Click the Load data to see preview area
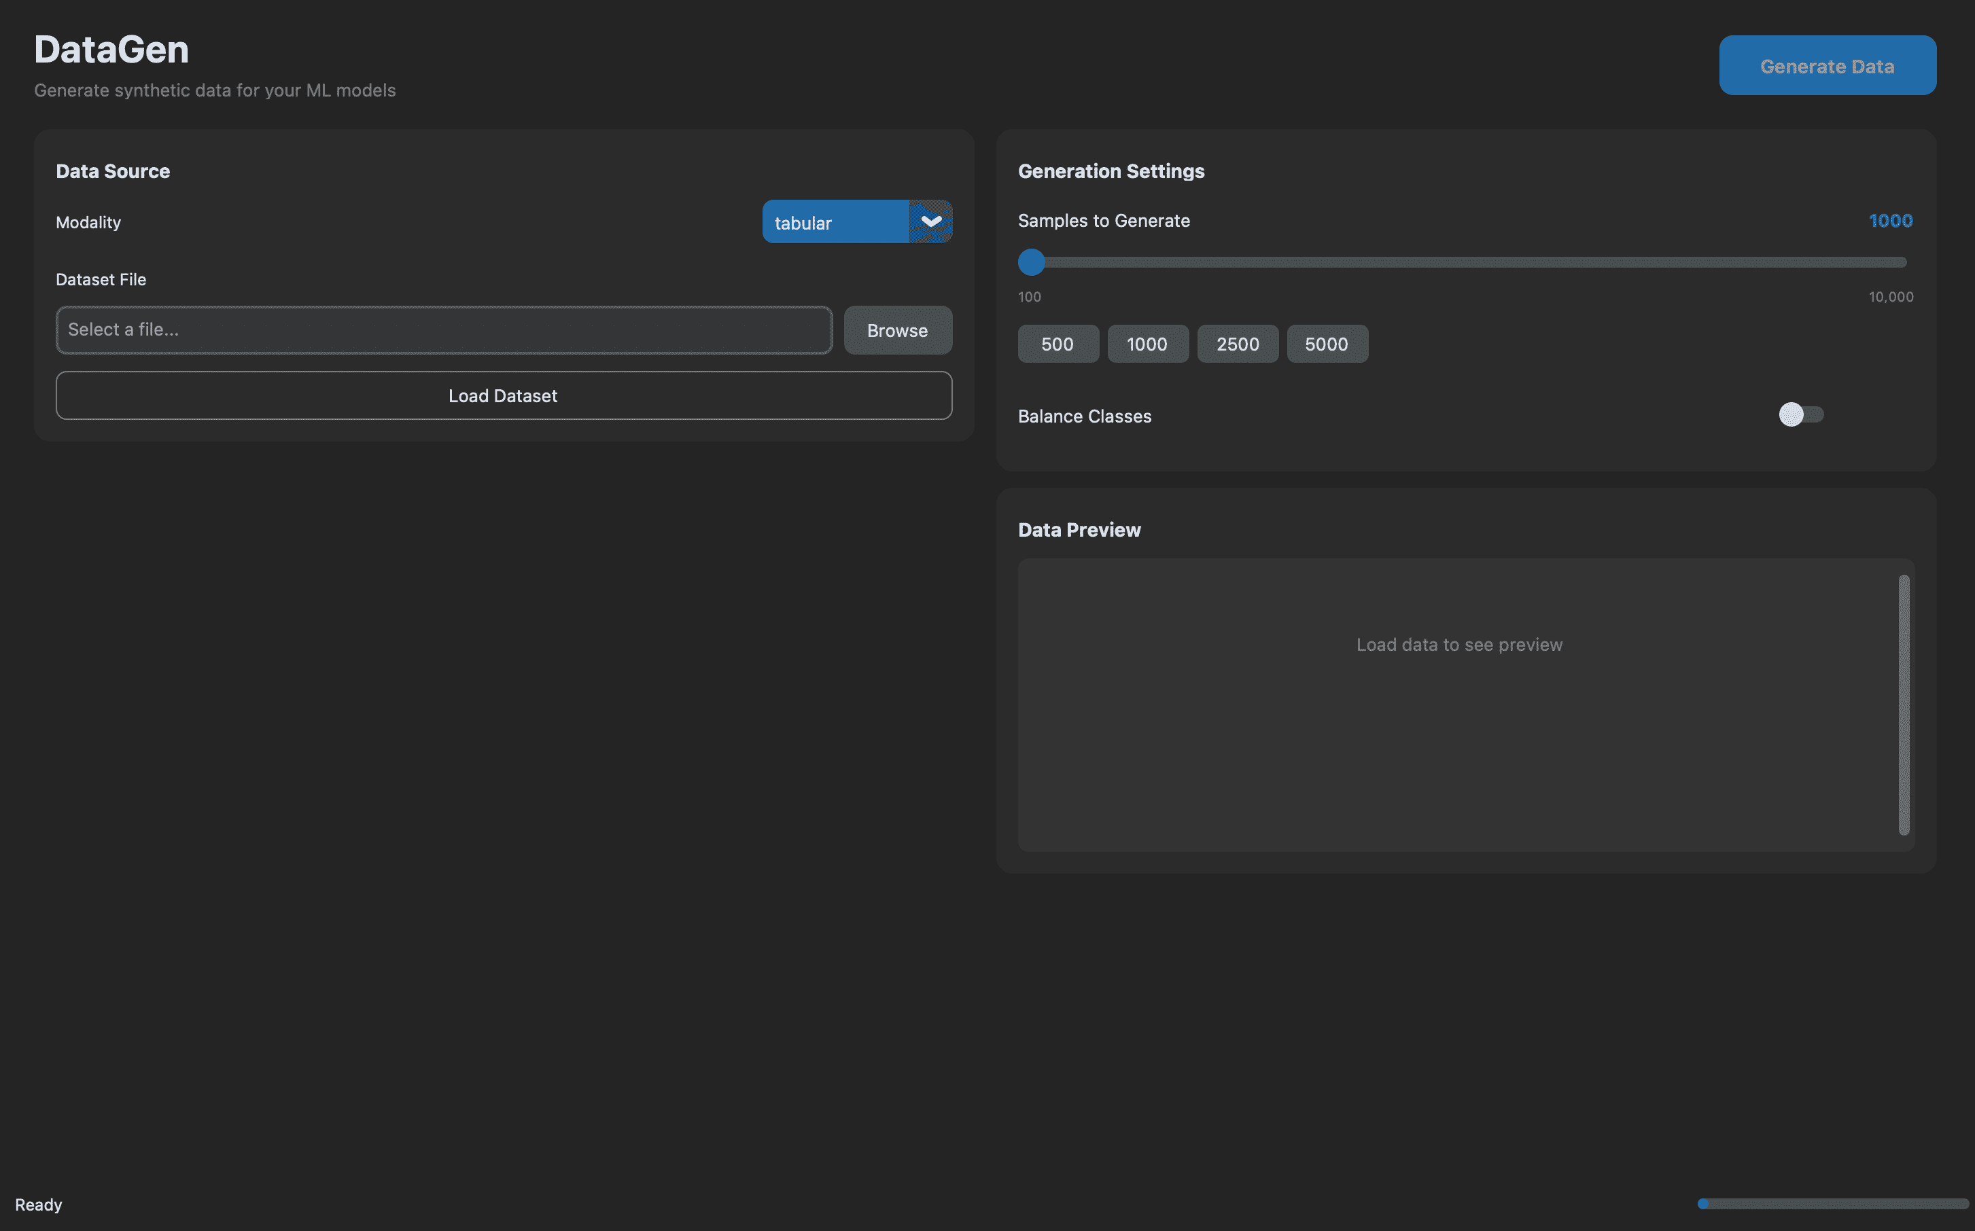The image size is (1975, 1231). point(1458,644)
